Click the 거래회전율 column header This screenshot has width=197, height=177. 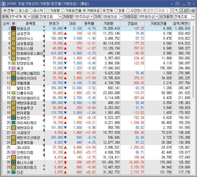tap(158, 23)
